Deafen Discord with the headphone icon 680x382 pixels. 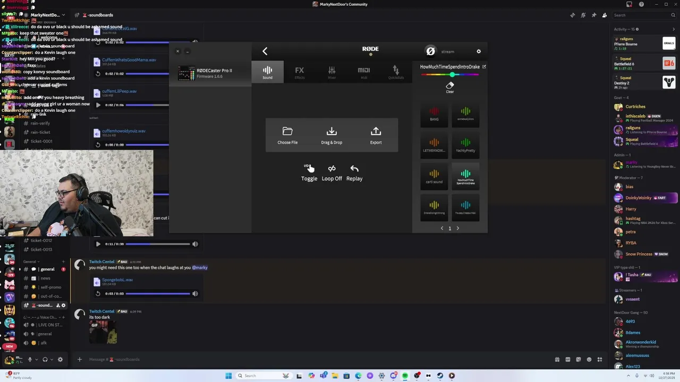click(x=45, y=359)
